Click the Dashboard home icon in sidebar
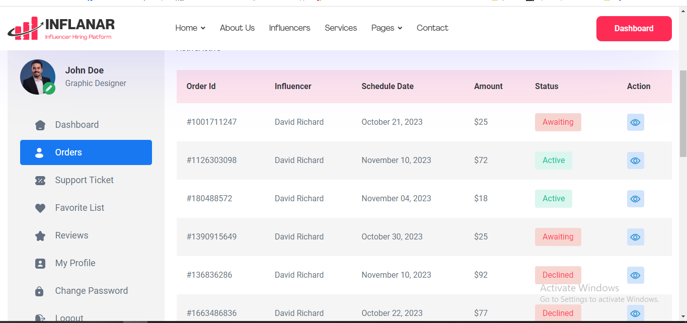 (40, 125)
